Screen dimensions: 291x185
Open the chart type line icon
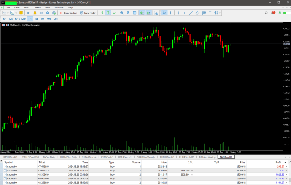click(x=4, y=13)
